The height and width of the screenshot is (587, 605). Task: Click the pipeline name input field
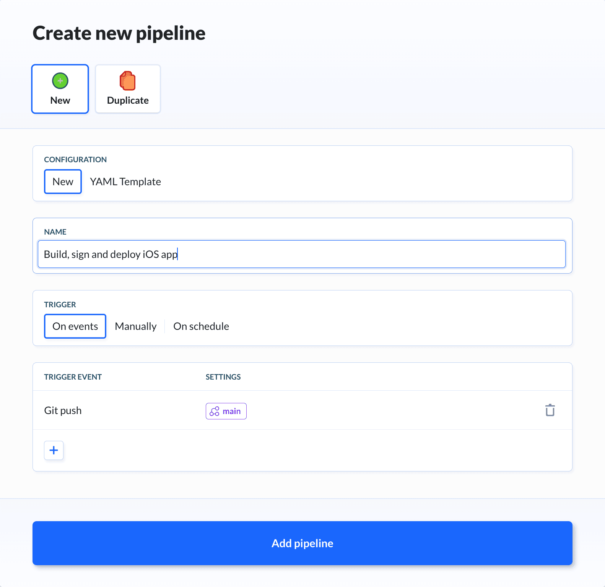pyautogui.click(x=302, y=254)
